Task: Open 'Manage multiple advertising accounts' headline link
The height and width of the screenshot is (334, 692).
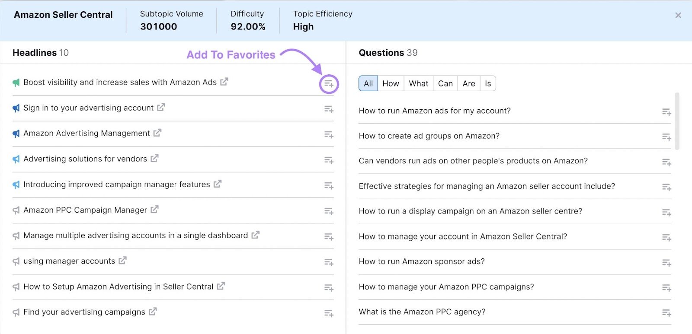Action: point(135,235)
